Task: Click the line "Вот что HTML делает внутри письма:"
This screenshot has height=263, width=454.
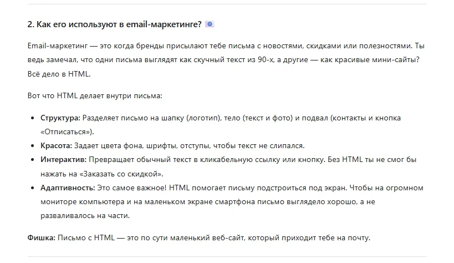Action: tap(94, 95)
